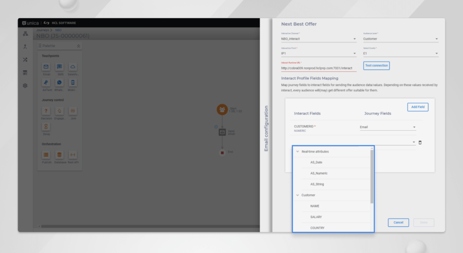Collapse the Real-time attributes group
The height and width of the screenshot is (253, 463).
(298, 152)
